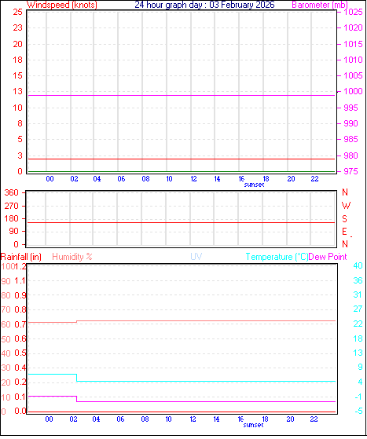Select the 0.6 rainfall axis label

pyautogui.click(x=20, y=338)
